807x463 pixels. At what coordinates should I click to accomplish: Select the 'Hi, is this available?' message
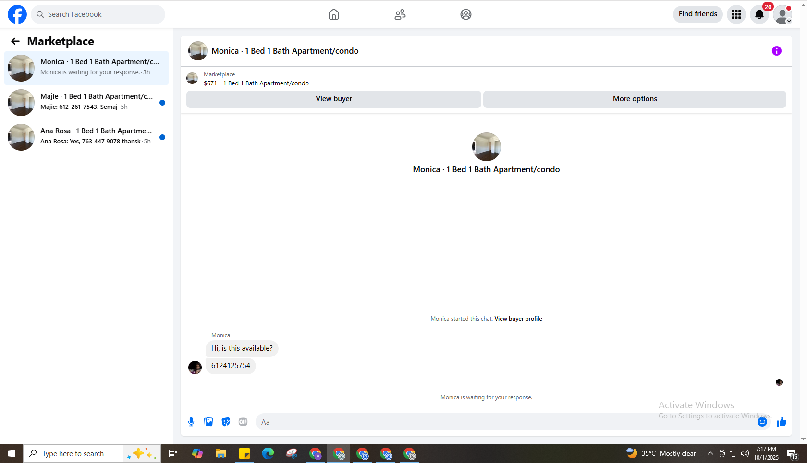(242, 348)
